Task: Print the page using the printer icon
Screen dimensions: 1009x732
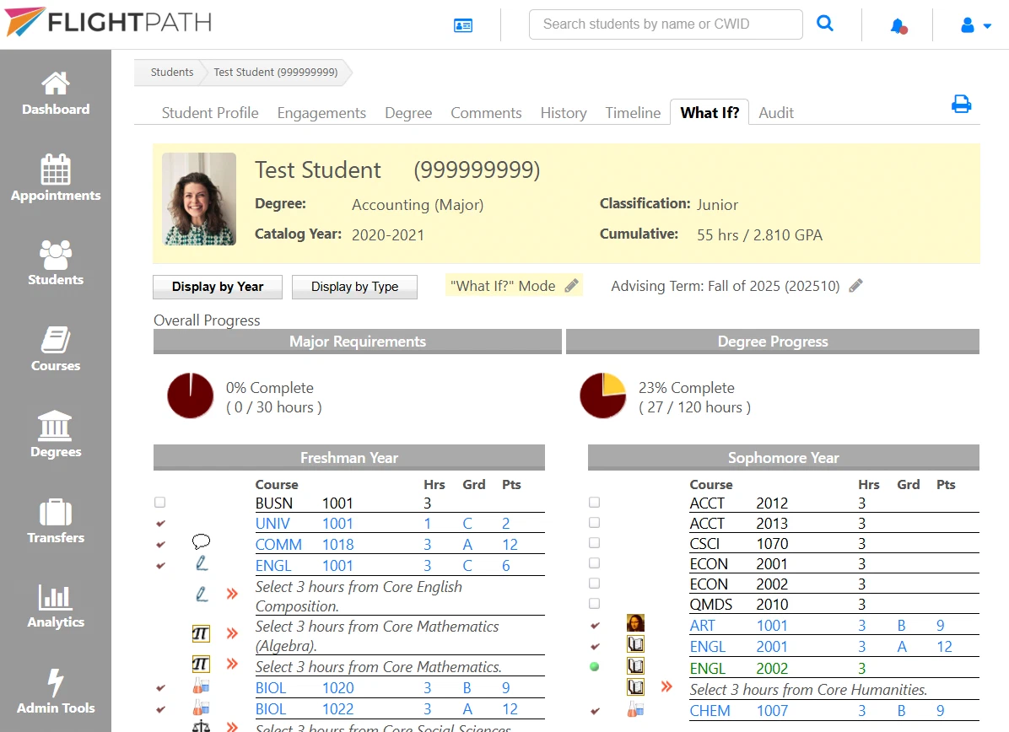Action: point(961,104)
